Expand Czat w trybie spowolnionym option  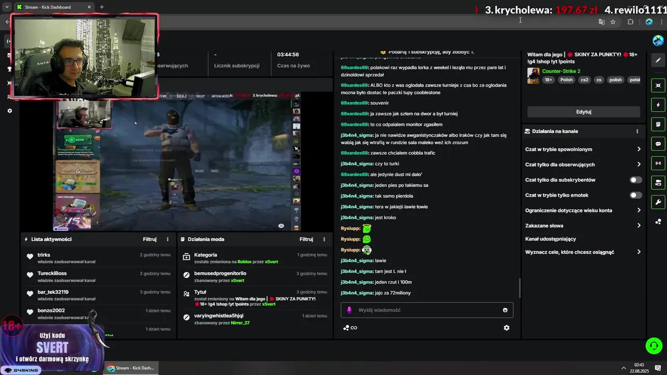[584, 149]
